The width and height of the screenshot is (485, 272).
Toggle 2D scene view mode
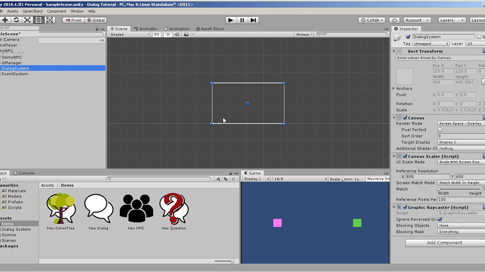(156, 34)
